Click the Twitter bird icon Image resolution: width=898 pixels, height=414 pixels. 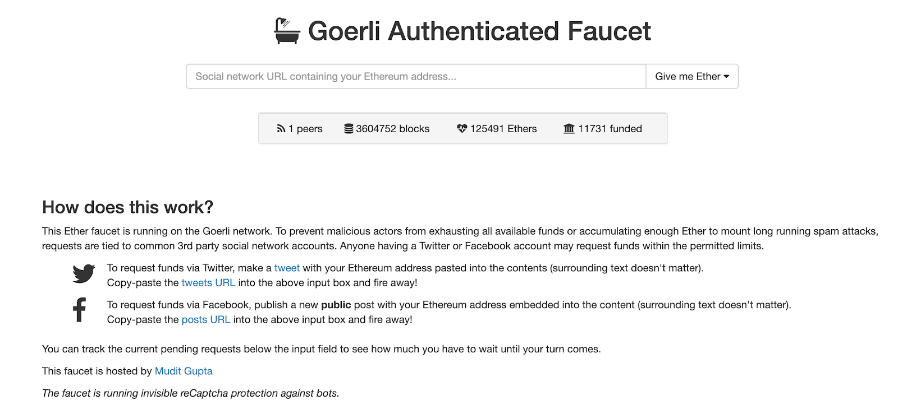[84, 273]
